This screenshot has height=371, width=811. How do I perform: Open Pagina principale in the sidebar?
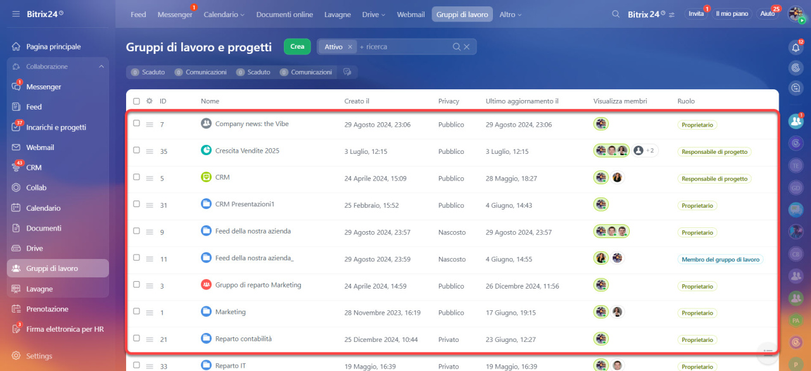coord(54,47)
